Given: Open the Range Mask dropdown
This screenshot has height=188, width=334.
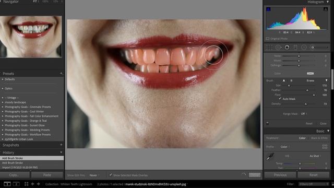Looking at the screenshot, I should click(304, 114).
